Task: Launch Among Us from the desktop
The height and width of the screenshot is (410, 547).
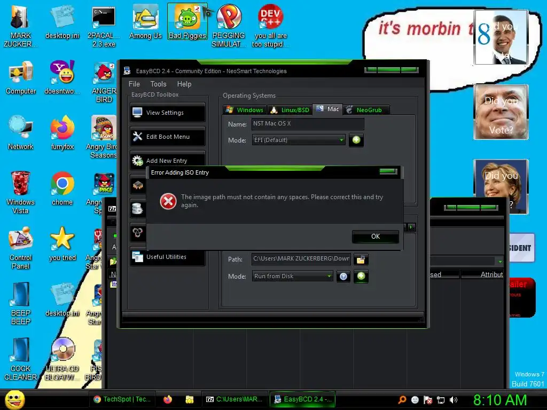Action: click(145, 22)
